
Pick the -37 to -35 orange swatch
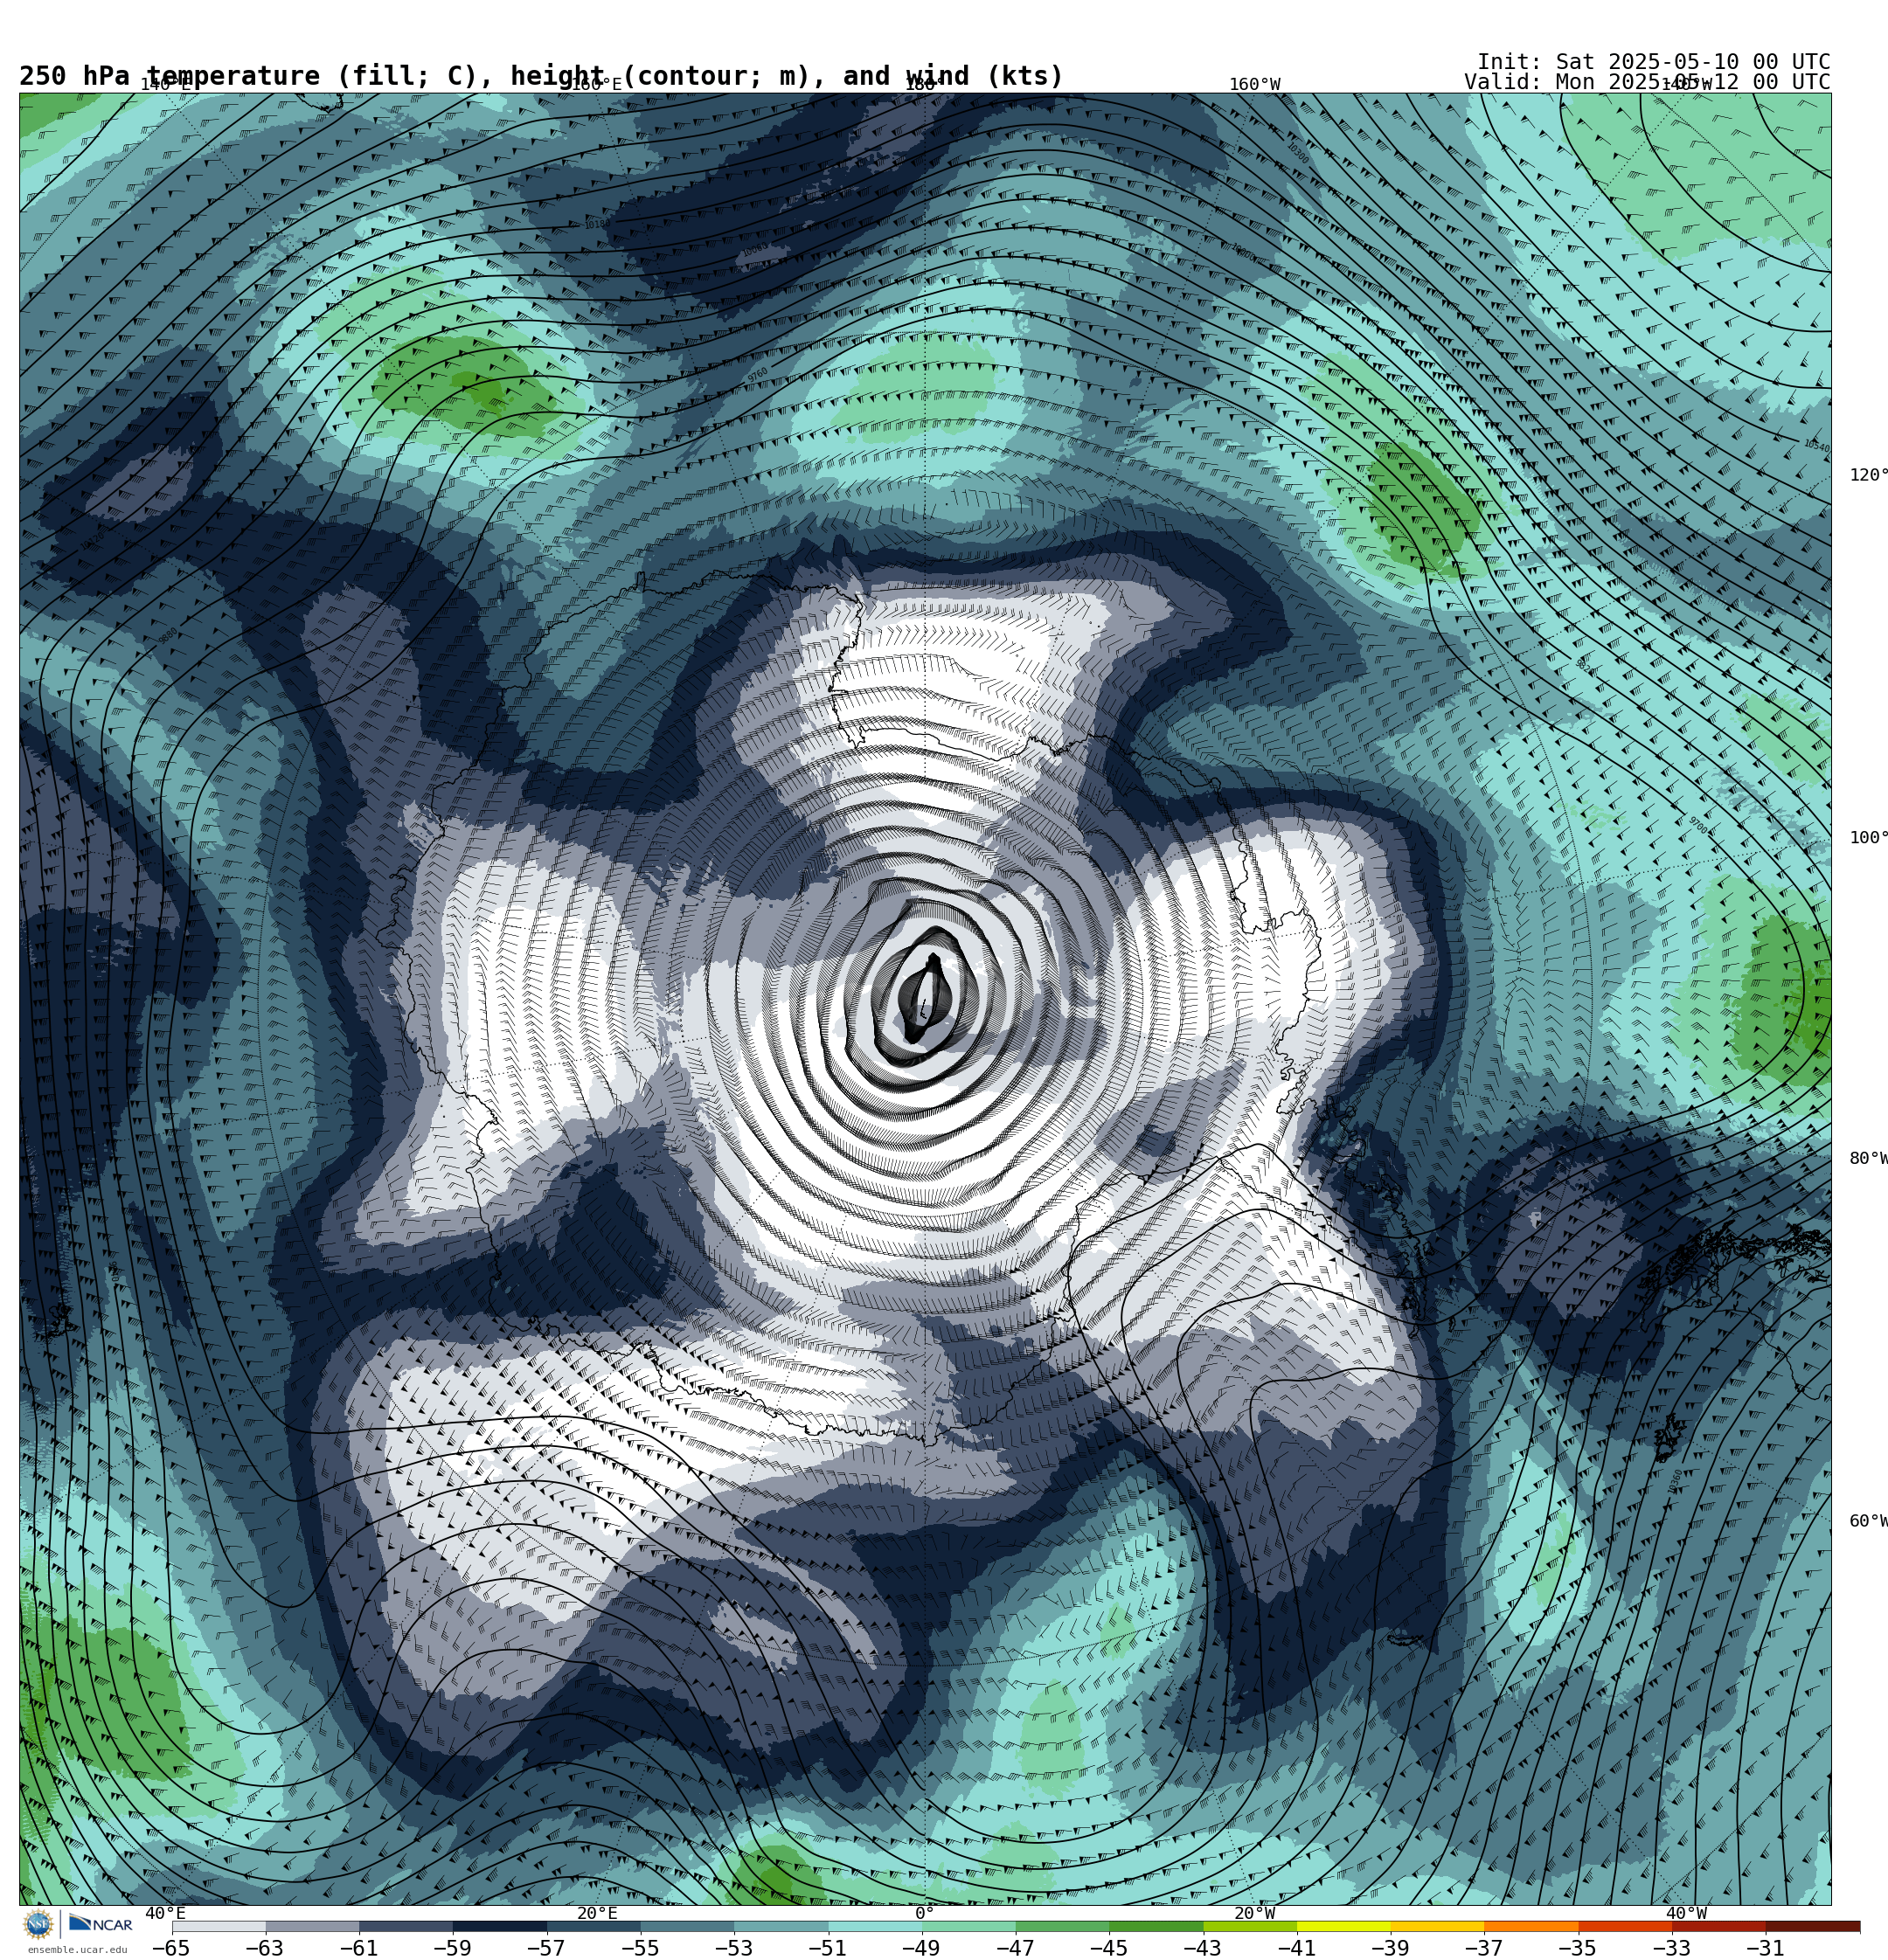tap(1531, 1926)
